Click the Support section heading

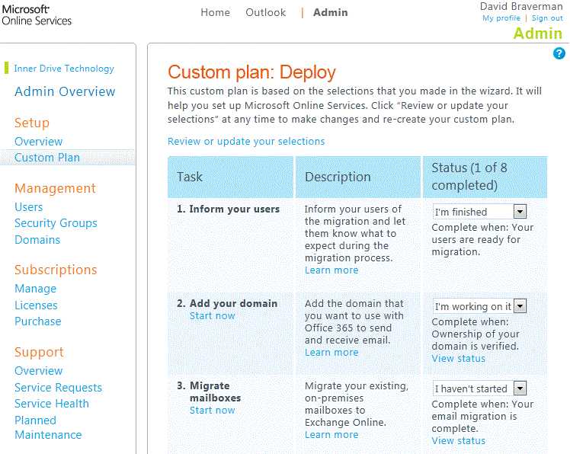click(39, 352)
